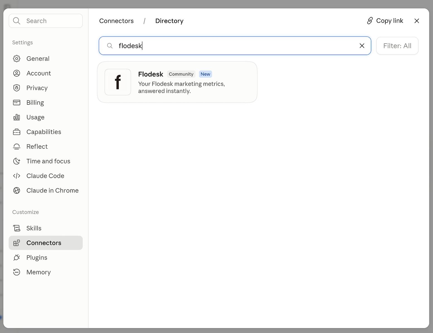Click the Connectors blocks icon

(x=17, y=243)
